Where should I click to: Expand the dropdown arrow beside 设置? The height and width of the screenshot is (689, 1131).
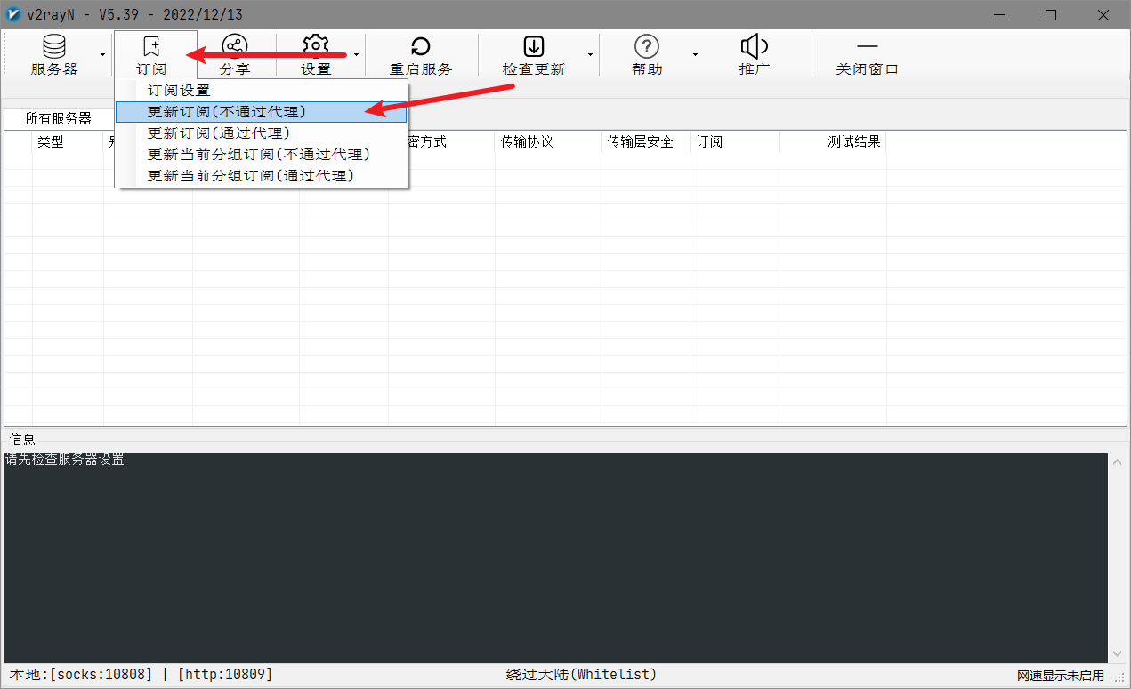point(356,55)
